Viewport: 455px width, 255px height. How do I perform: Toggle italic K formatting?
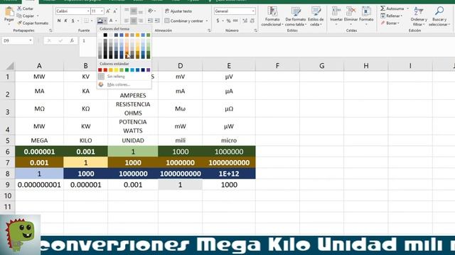click(66, 21)
